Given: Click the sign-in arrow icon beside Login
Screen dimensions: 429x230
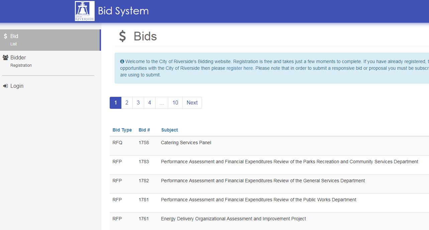Looking at the screenshot, I should (5, 86).
